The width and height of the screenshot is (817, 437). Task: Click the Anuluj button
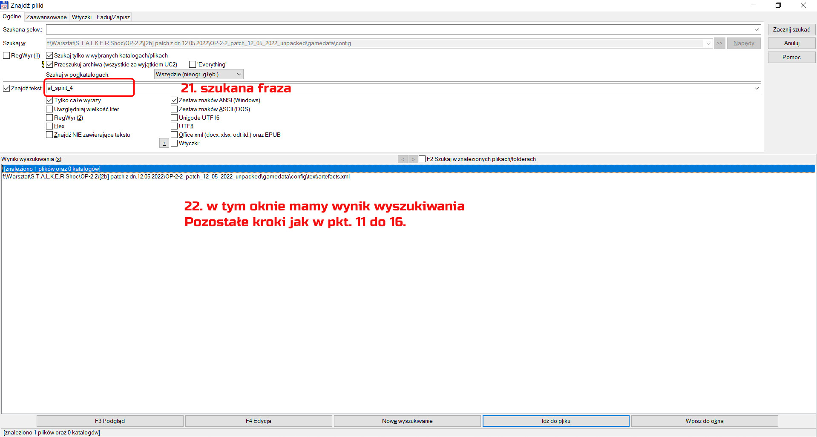tap(791, 43)
